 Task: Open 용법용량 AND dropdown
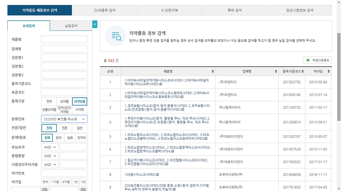[50, 156]
